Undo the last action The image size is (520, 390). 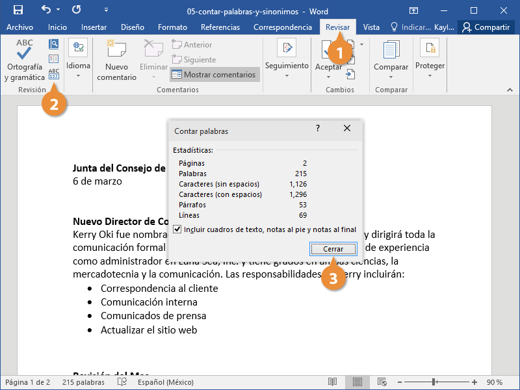tap(46, 10)
